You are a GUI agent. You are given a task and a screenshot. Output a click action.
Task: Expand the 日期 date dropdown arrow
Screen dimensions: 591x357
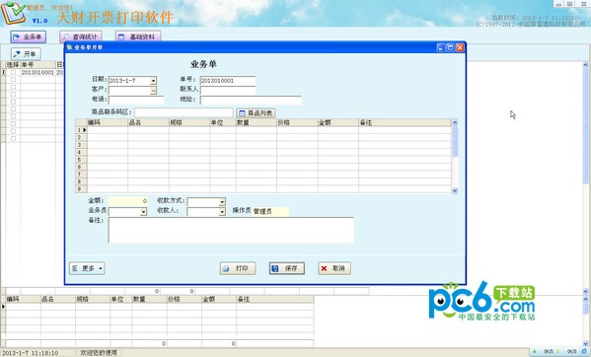pos(153,81)
